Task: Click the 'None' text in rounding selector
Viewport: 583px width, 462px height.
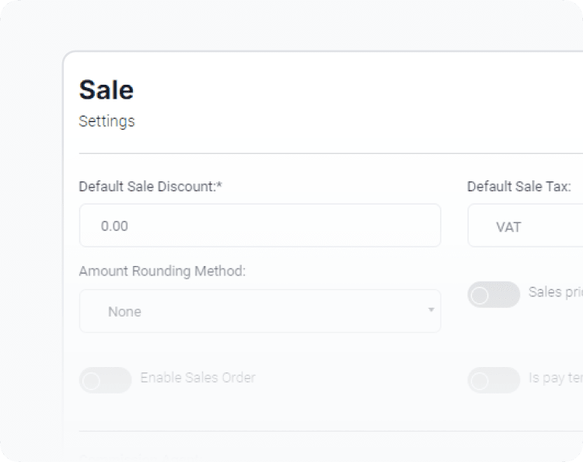Action: point(124,312)
